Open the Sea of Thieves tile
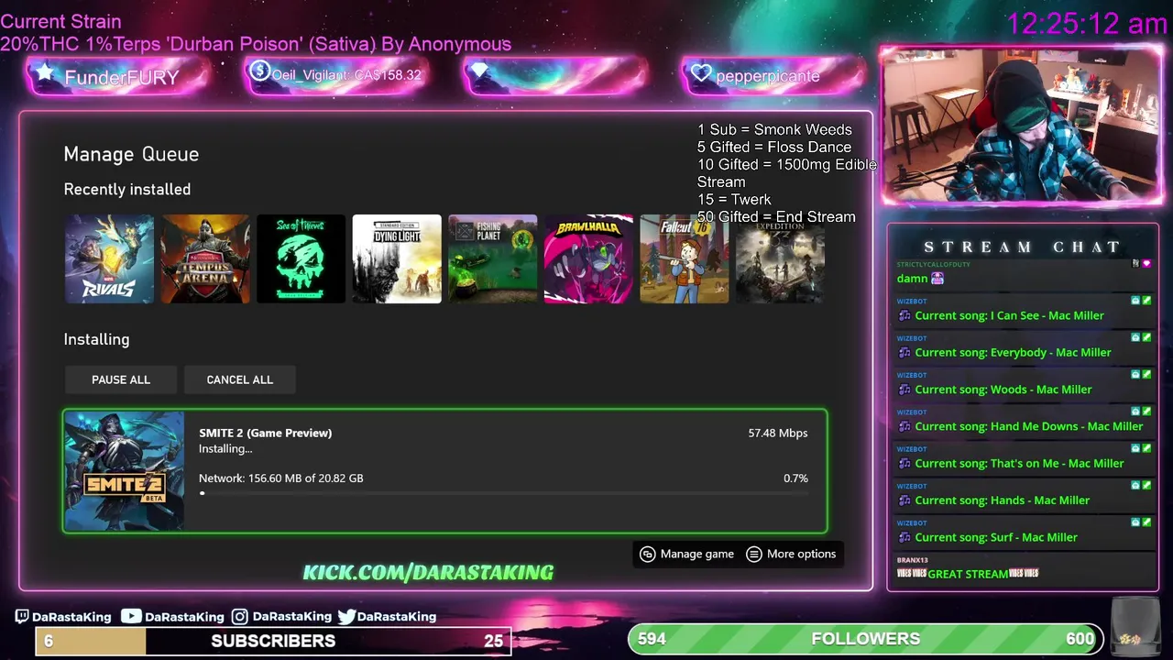 301,258
